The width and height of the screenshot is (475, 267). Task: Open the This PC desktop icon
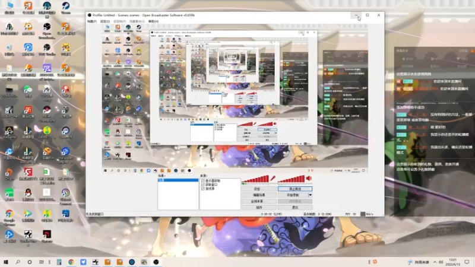tap(9, 7)
